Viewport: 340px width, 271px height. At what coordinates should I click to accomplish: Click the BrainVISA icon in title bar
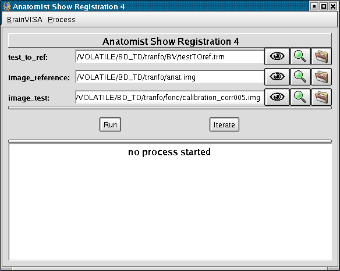click(7, 6)
